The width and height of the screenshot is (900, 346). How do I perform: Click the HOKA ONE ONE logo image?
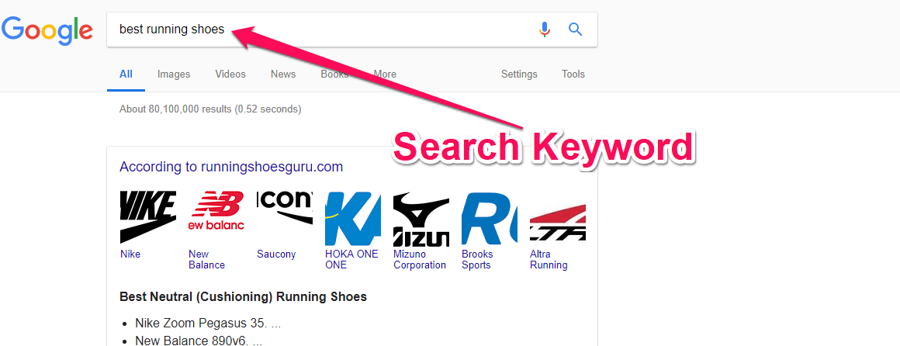352,219
